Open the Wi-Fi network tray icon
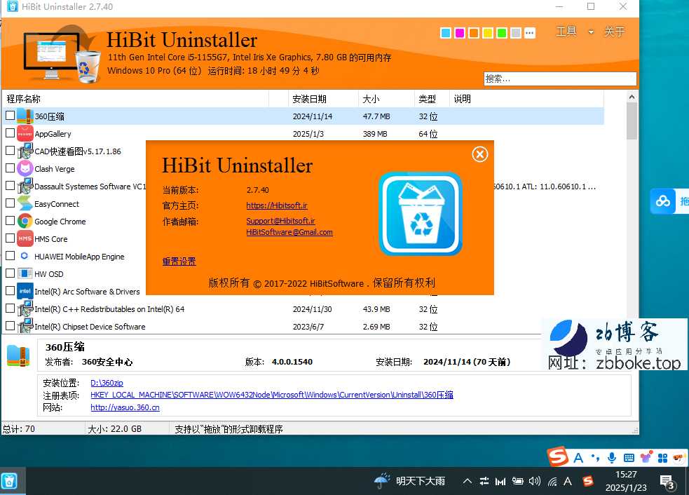689x495 pixels. click(x=552, y=482)
